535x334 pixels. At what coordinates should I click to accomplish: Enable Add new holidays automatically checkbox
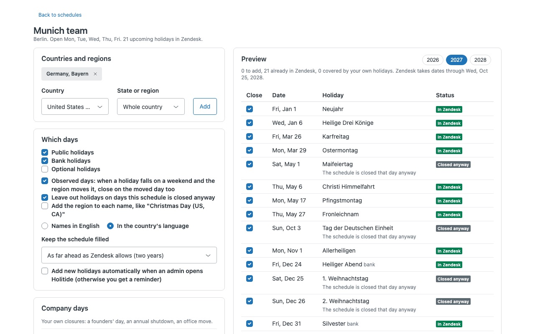coord(45,271)
